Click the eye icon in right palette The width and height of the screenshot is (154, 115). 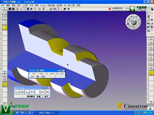[x=148, y=24]
